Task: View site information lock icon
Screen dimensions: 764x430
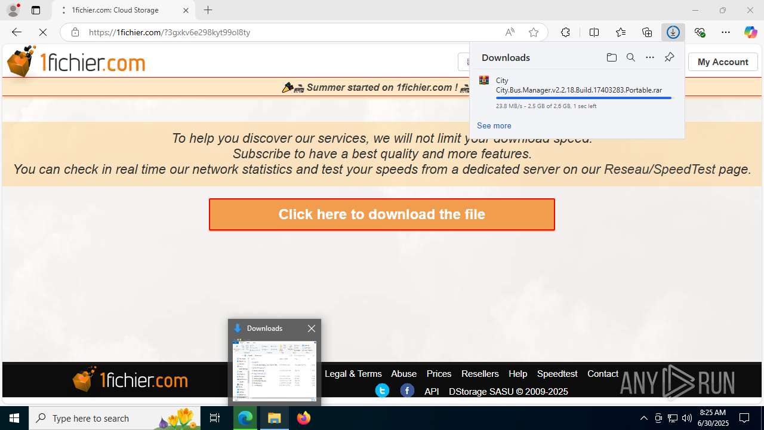Action: [75, 32]
